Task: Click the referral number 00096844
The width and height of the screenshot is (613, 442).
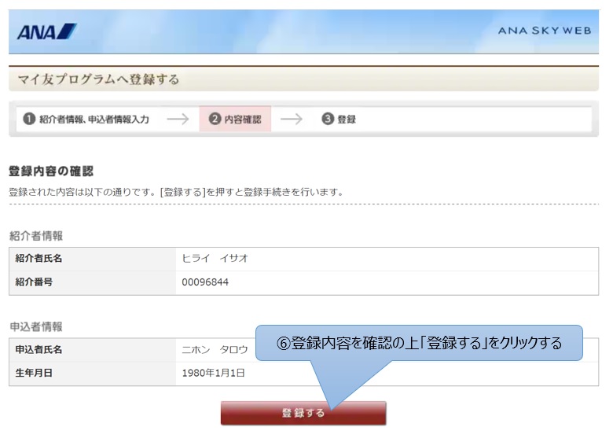Action: tap(205, 282)
